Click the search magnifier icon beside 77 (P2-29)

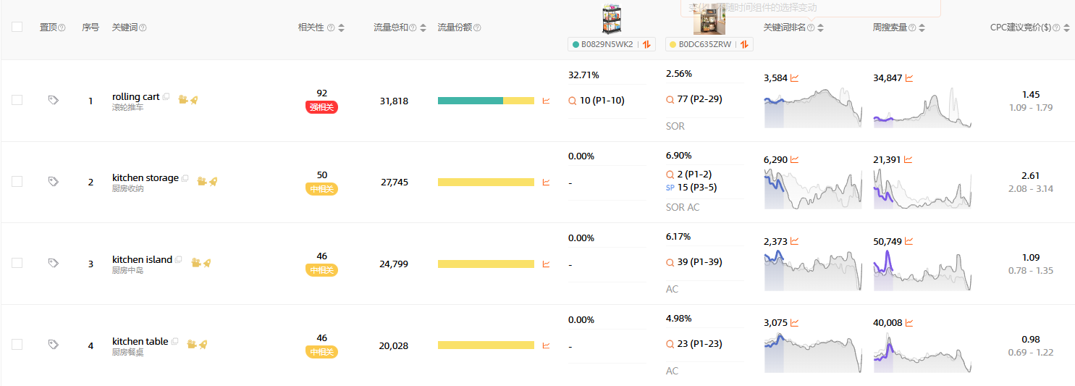click(x=670, y=99)
